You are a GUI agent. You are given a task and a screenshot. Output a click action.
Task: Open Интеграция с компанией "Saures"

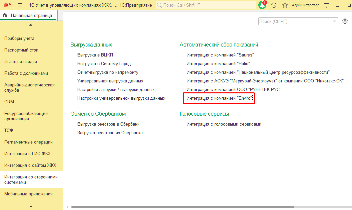(220, 55)
